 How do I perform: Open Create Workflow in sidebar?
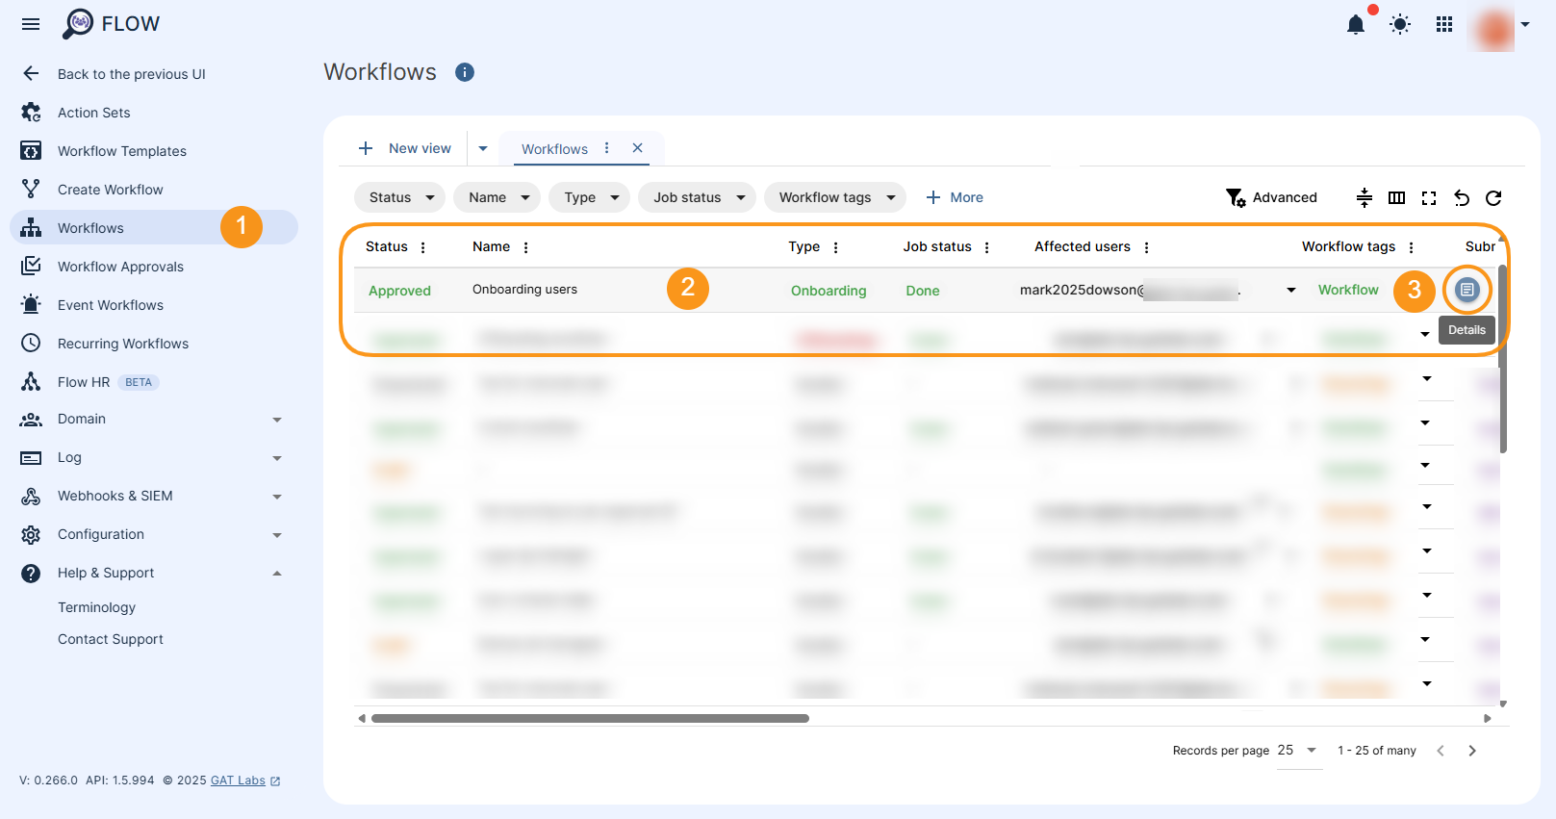tap(111, 190)
